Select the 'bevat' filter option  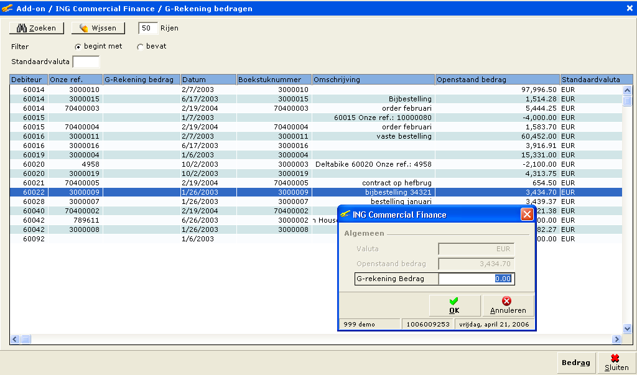tap(140, 47)
